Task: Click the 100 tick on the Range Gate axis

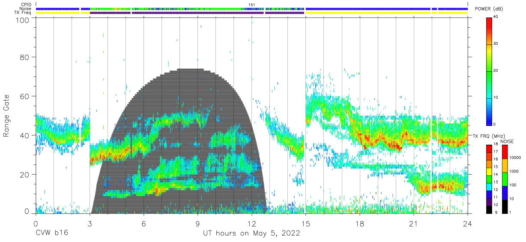Action: tap(23, 20)
